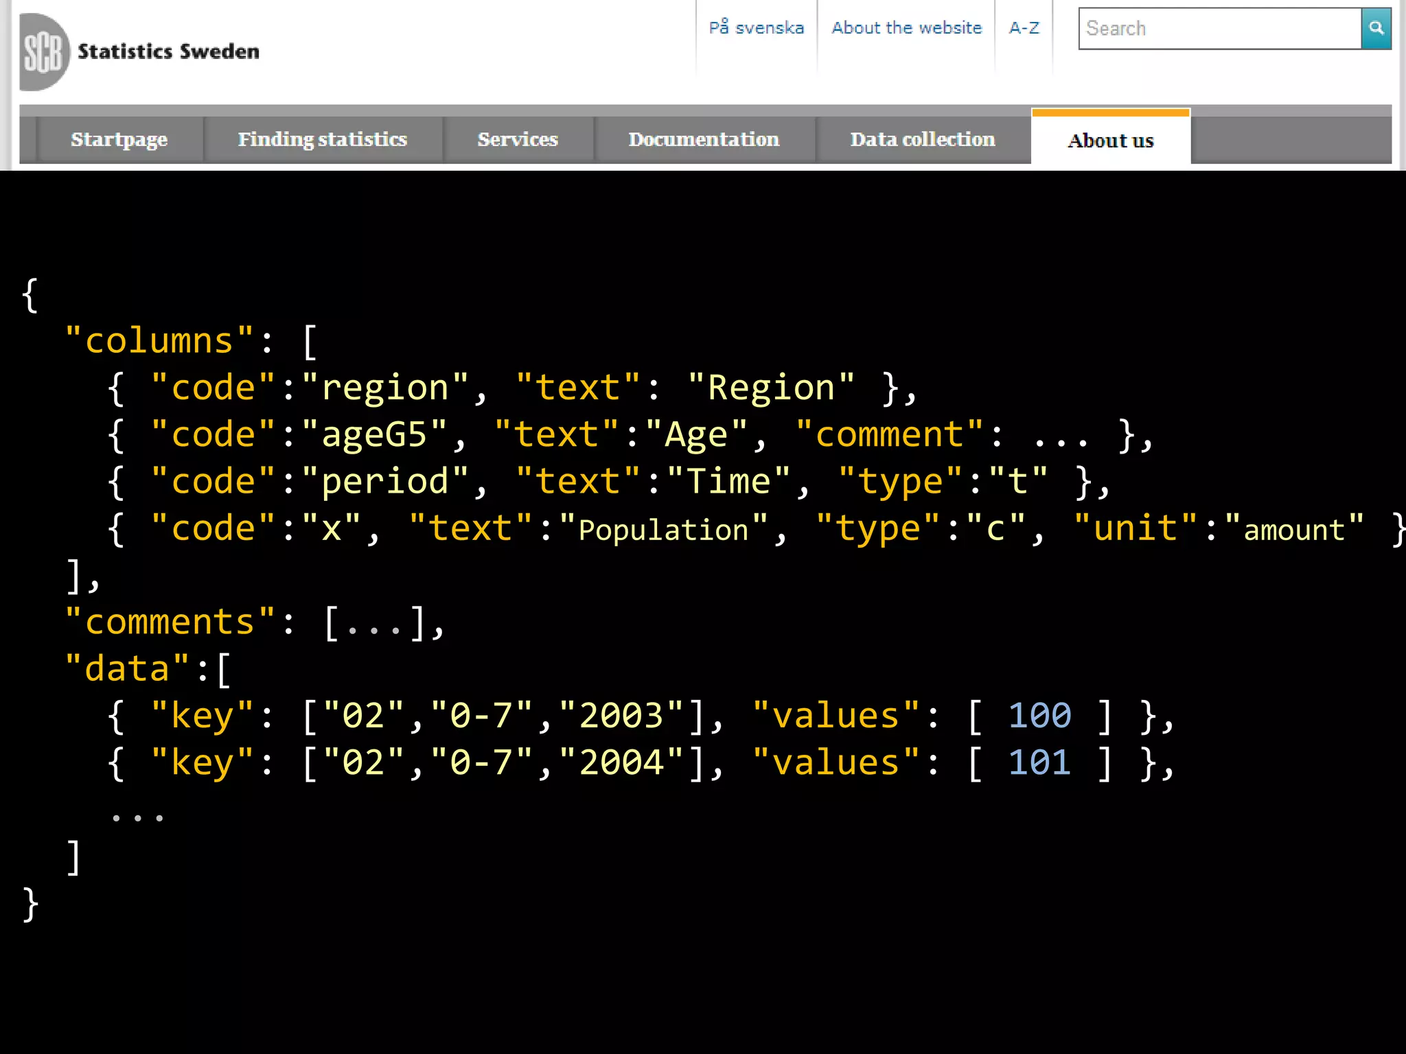Select the Services tab

pyautogui.click(x=518, y=139)
